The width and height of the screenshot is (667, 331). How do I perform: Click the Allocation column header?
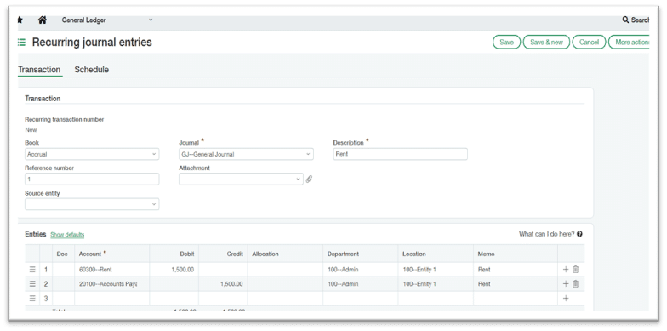285,254
